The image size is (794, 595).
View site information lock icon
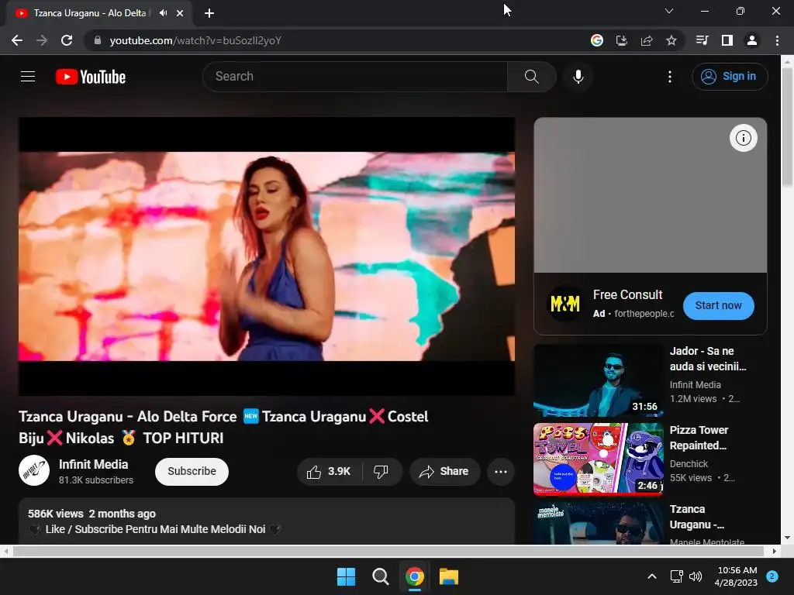point(98,40)
